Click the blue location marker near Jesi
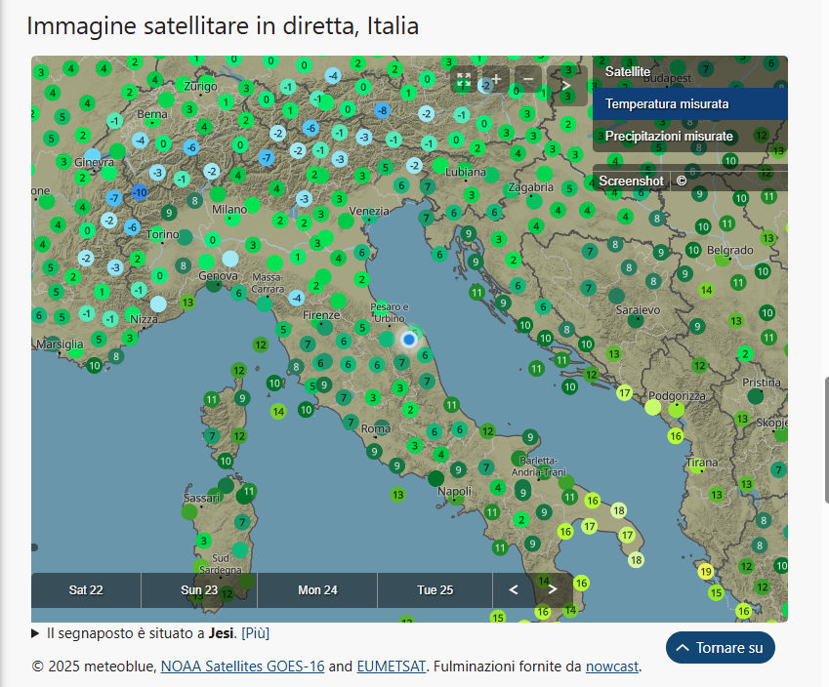This screenshot has height=687, width=829. 409,340
